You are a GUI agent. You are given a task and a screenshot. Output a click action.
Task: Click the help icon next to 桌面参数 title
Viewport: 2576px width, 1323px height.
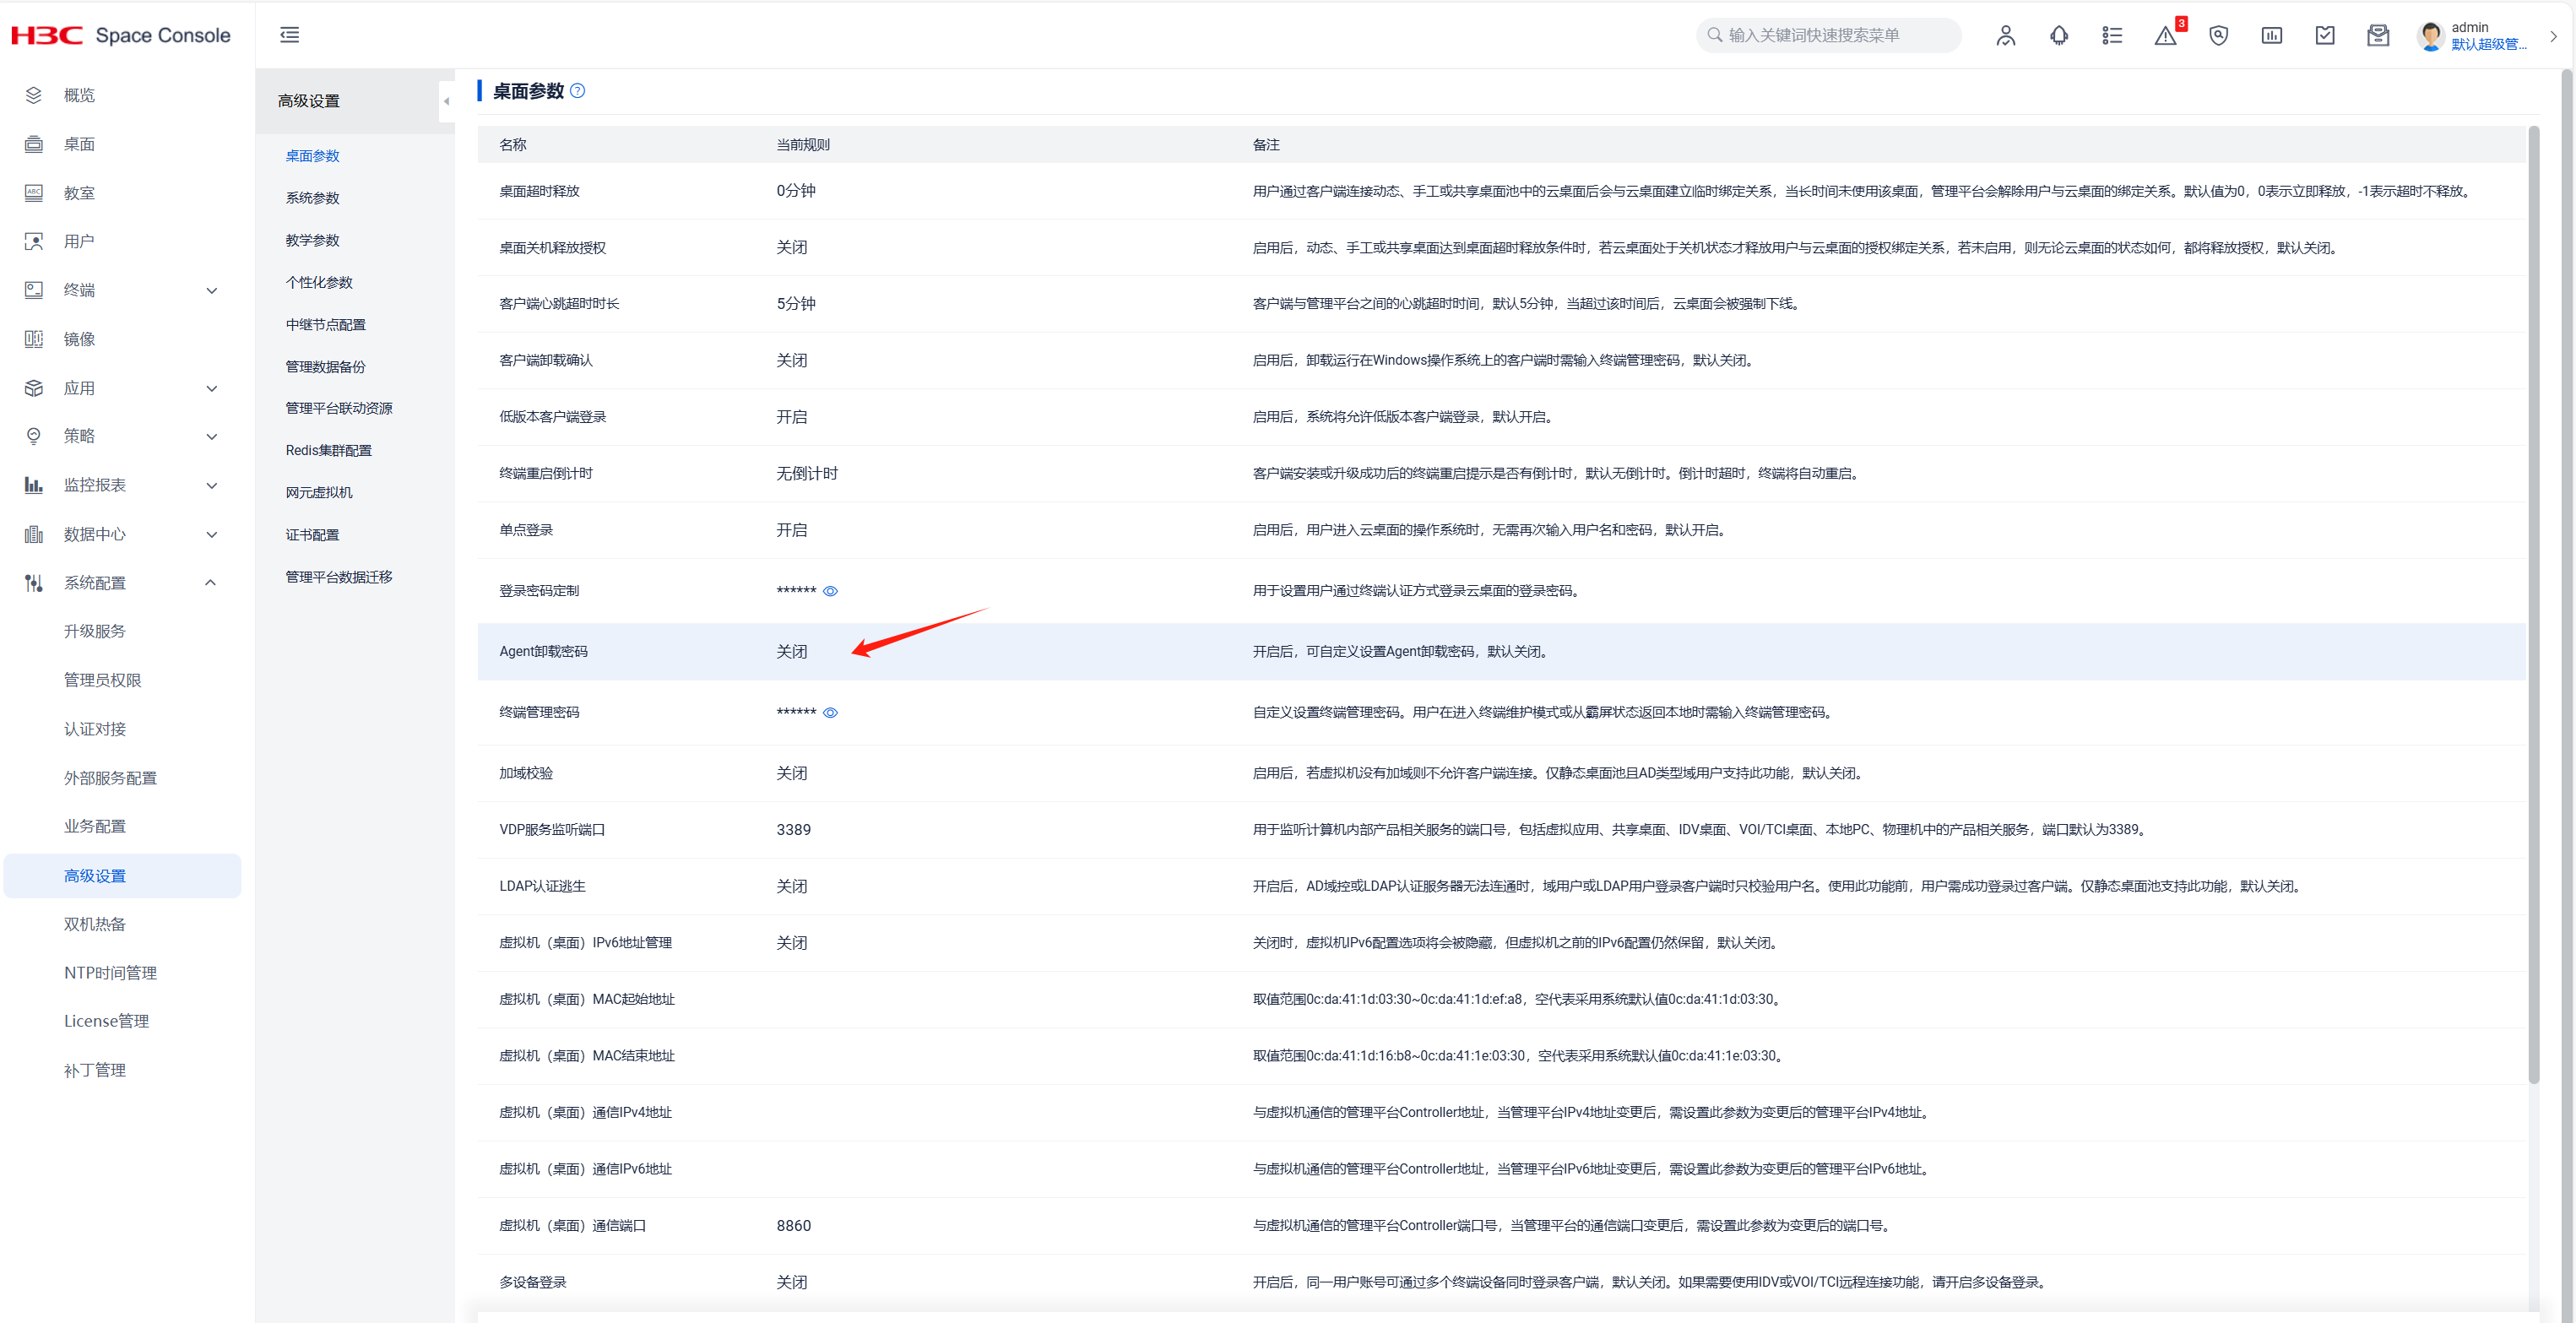578,91
